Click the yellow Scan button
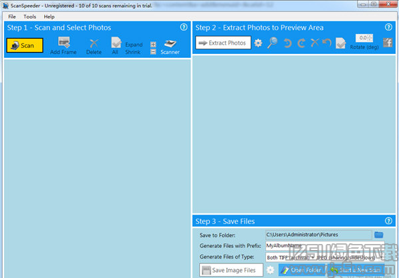This screenshot has height=278, width=399. tap(25, 45)
